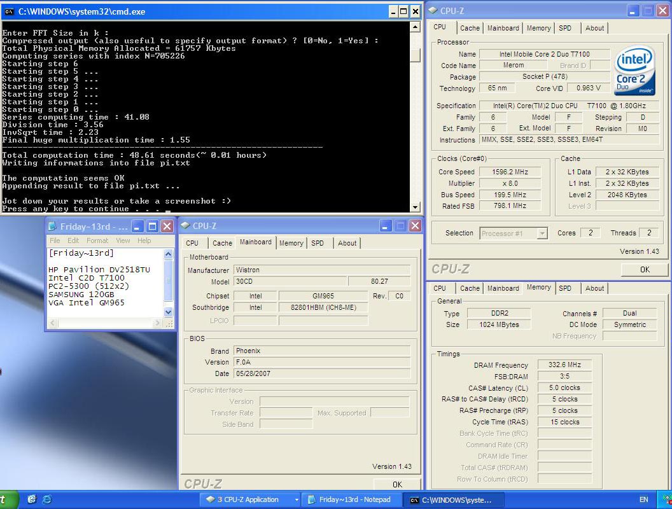Screen dimensions: 672x509
Task: Expand the 3 CPU-Z Application taskbar group
Action: [296, 499]
